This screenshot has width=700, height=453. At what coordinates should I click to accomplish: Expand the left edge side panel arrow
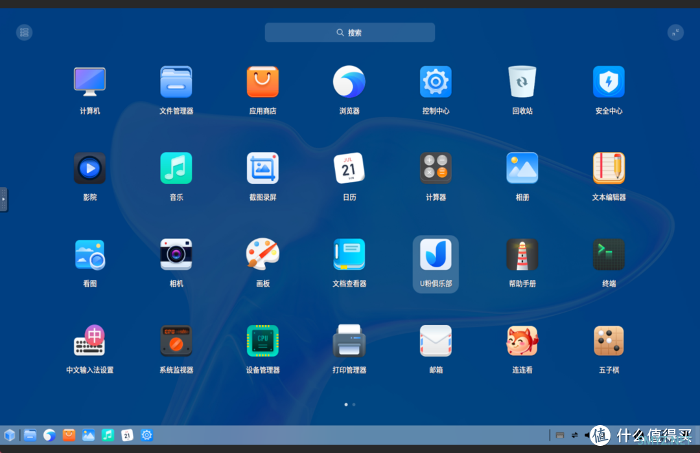click(x=4, y=199)
